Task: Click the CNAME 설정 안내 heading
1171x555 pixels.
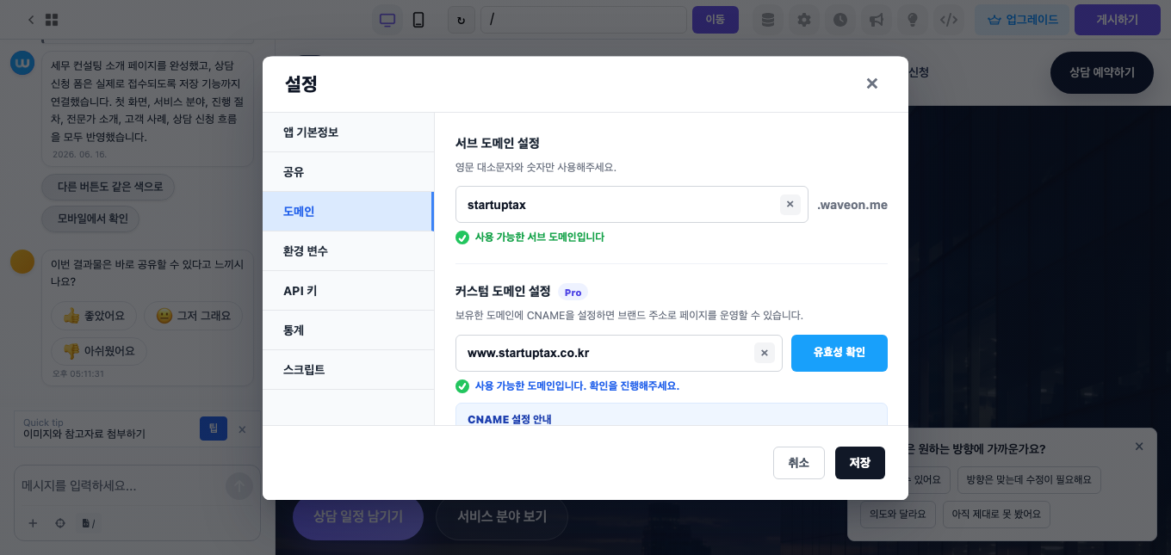Action: tap(509, 419)
